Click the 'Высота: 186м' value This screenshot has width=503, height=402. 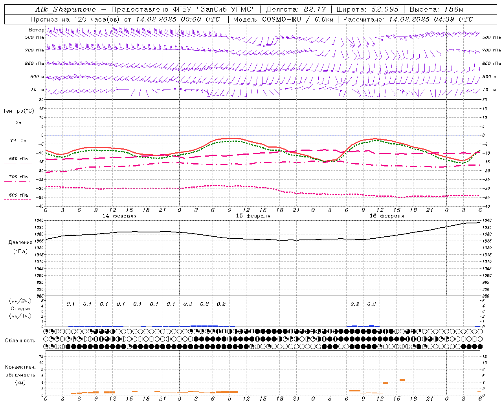click(x=436, y=9)
